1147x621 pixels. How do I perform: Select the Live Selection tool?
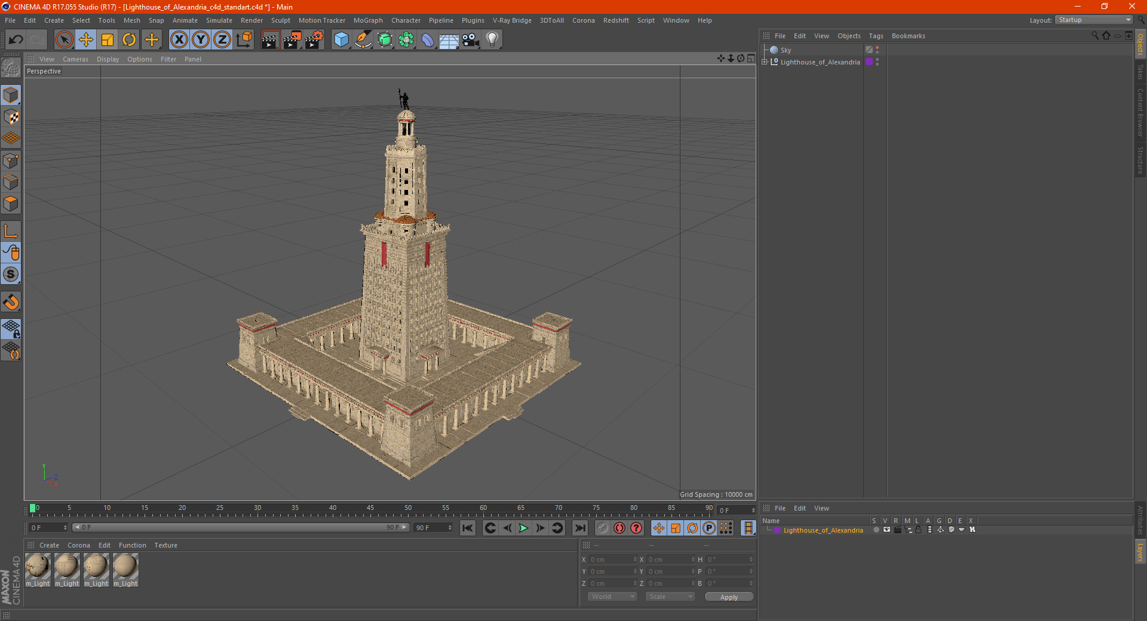tap(64, 40)
